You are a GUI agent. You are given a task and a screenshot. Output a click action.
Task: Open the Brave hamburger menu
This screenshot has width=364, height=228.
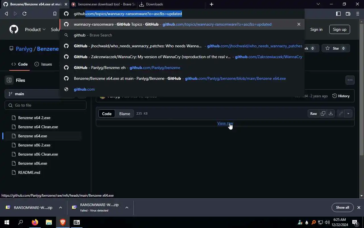pyautogui.click(x=358, y=14)
